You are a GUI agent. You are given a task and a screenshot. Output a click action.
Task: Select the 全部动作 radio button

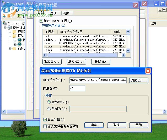(x=49, y=102)
